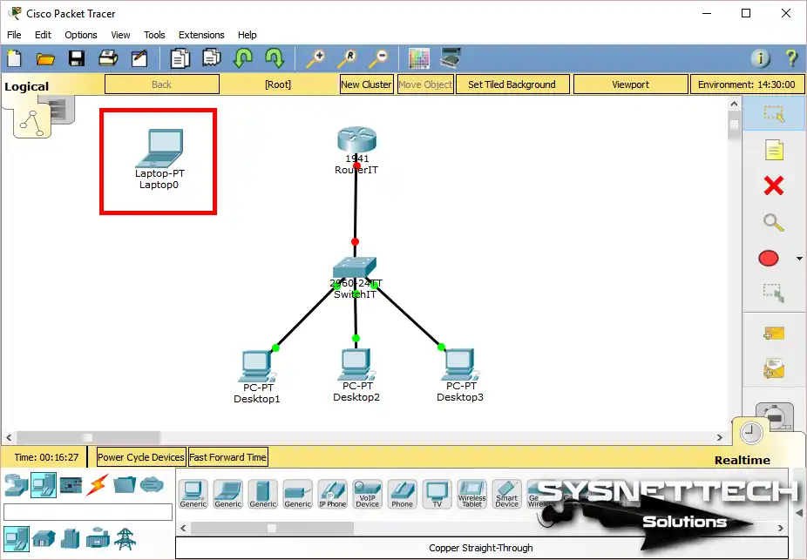This screenshot has height=560, width=807.
Task: Activate the Delete tool
Action: 772,186
